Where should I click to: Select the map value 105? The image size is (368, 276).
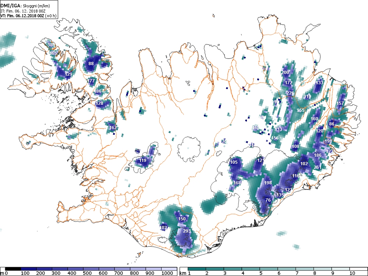(234, 162)
